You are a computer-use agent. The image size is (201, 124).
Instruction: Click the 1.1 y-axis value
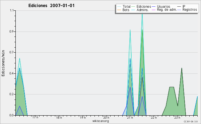pyautogui.click(x=12, y=10)
